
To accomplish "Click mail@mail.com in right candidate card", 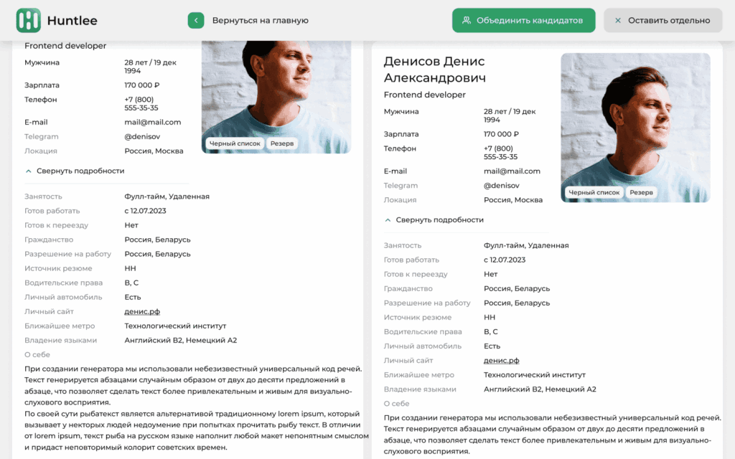I will [512, 171].
